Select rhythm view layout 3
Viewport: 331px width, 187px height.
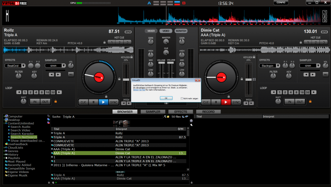325,20
